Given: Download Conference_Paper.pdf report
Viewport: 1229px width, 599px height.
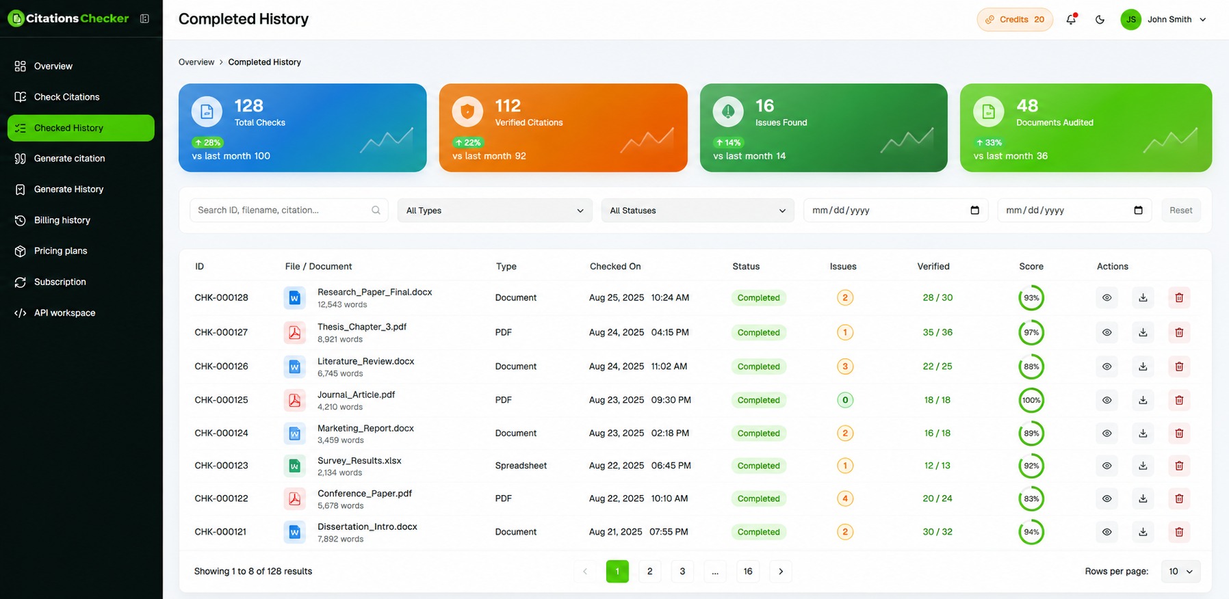Looking at the screenshot, I should coord(1143,498).
